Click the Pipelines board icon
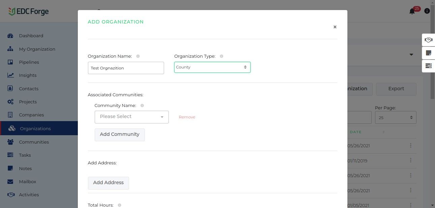The width and height of the screenshot is (435, 208). coord(10,62)
